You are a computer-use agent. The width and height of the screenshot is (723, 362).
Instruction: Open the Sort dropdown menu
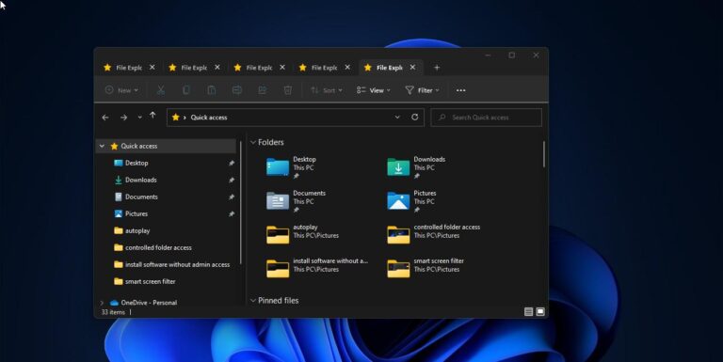click(x=327, y=90)
